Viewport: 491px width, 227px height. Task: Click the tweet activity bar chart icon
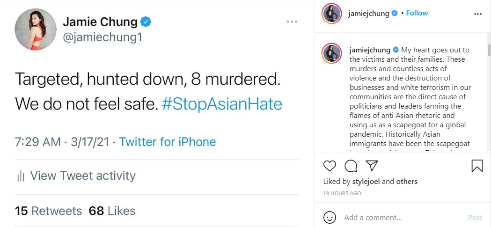click(21, 176)
